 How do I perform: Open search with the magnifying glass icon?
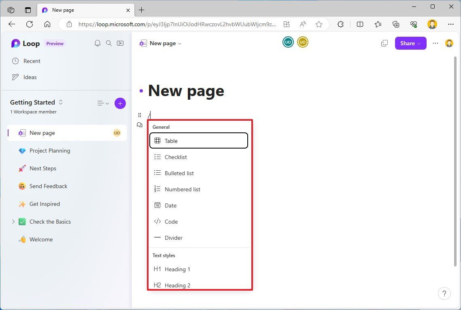[x=108, y=43]
